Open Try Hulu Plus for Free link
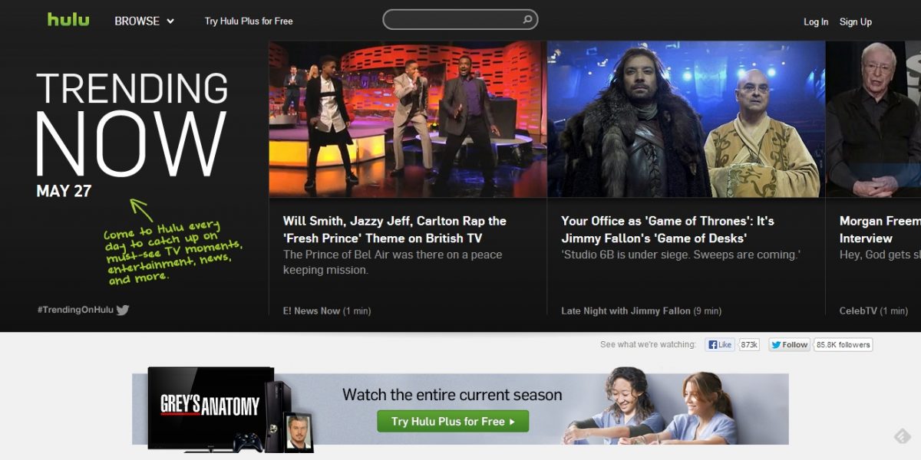 [x=249, y=21]
